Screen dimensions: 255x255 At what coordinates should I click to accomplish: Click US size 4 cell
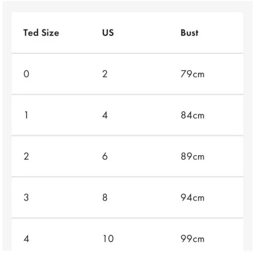point(105,115)
